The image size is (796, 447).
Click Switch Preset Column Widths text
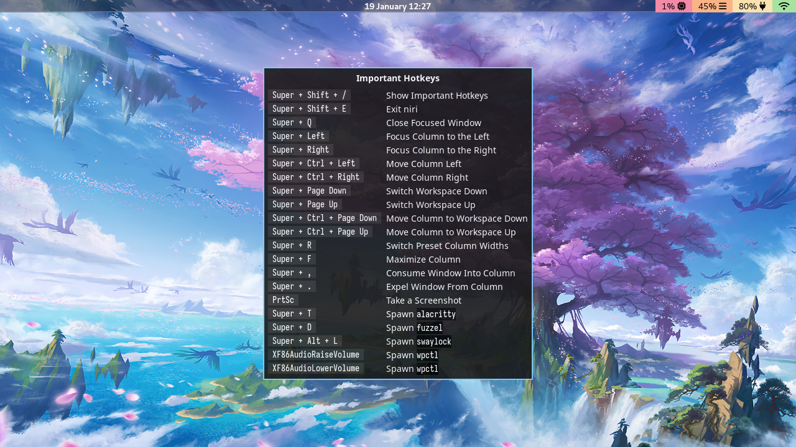point(447,246)
